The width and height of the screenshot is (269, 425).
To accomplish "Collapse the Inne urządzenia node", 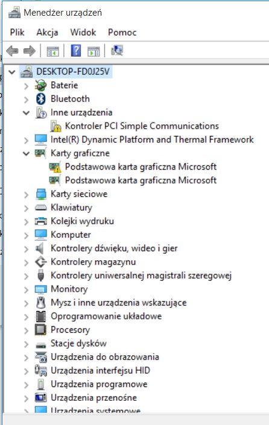I will [x=27, y=113].
